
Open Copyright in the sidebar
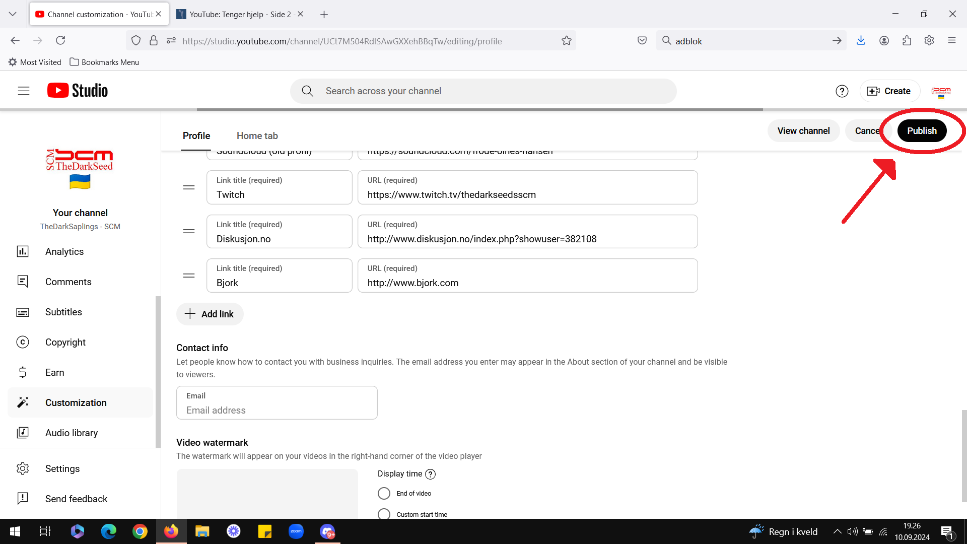tap(80, 342)
